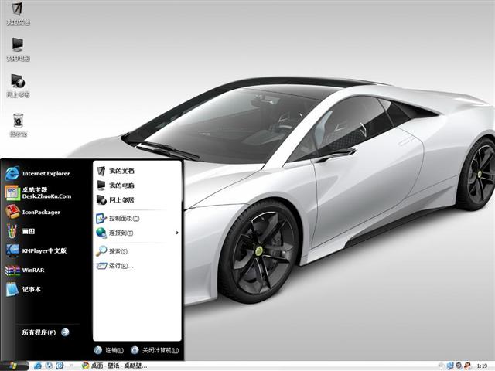Click the faint gray tray icon left of network
495x371 pixels.
(442, 366)
